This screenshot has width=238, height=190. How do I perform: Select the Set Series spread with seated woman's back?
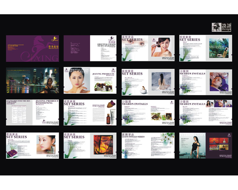tap(148, 82)
